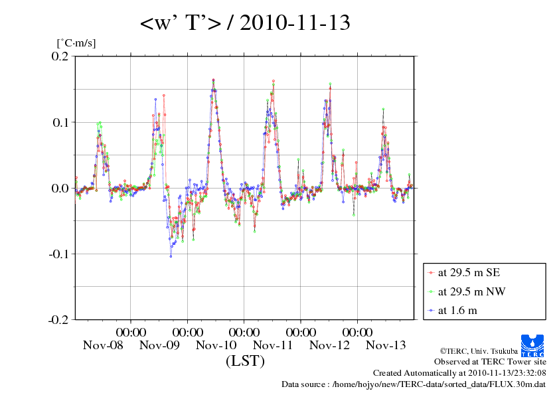Image resolution: width=559 pixels, height=395 pixels.
Task: Click the '©TERC, Univ. Tsukuba' credit text
Action: coord(479,351)
